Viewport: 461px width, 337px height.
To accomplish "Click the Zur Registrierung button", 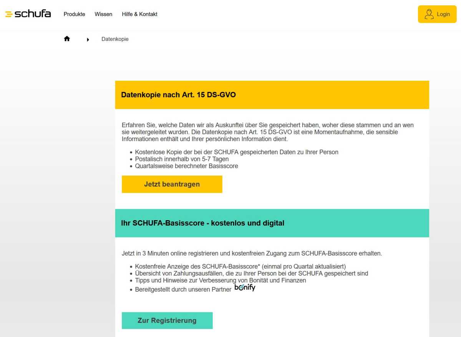I will click(167, 320).
